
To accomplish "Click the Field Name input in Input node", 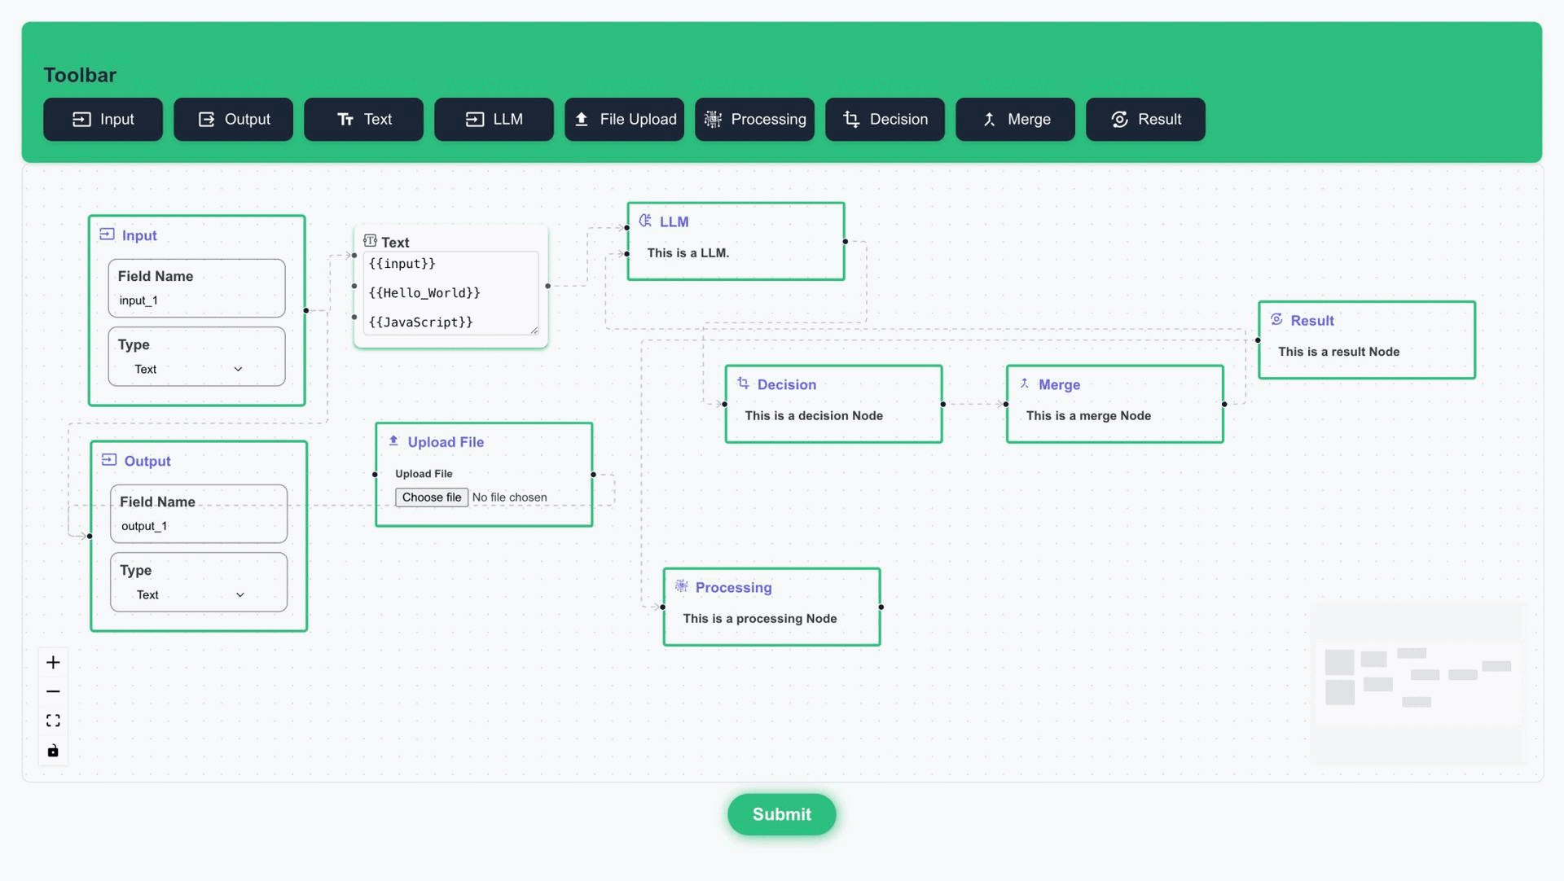I will pos(196,300).
